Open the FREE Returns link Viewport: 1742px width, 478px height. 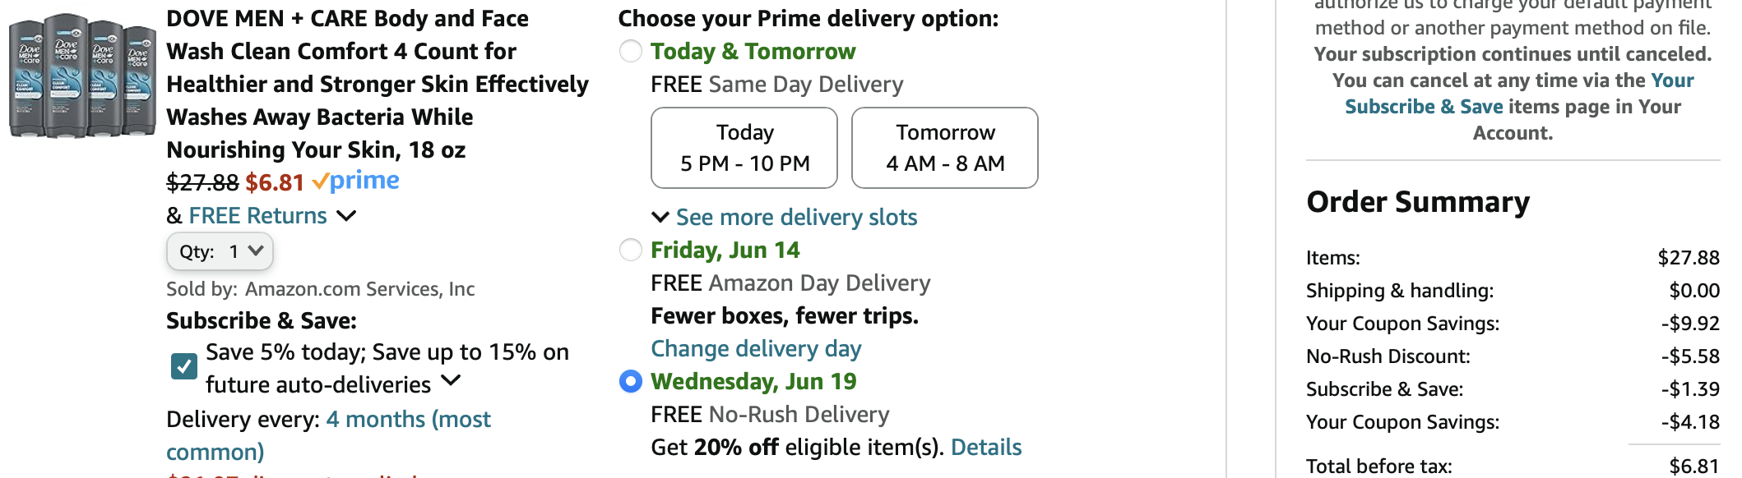(x=257, y=216)
